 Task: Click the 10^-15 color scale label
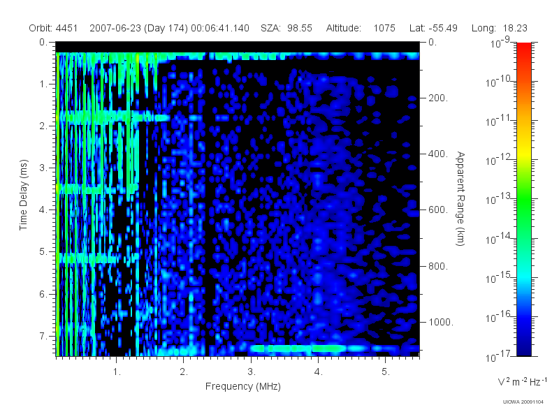tap(498, 277)
